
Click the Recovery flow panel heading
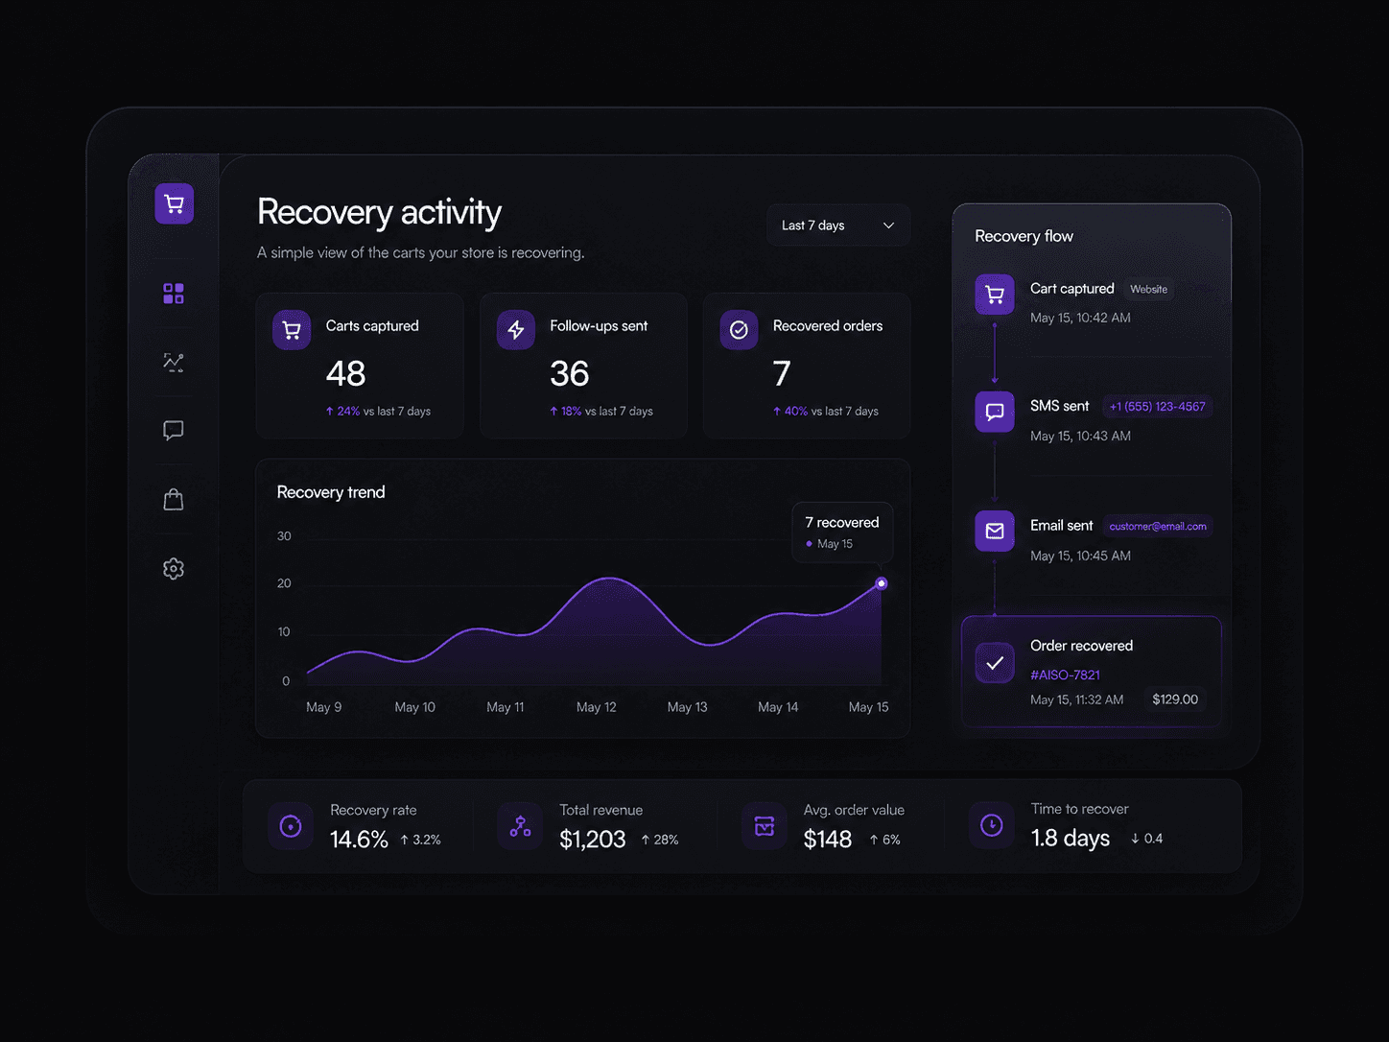pyautogui.click(x=1024, y=236)
